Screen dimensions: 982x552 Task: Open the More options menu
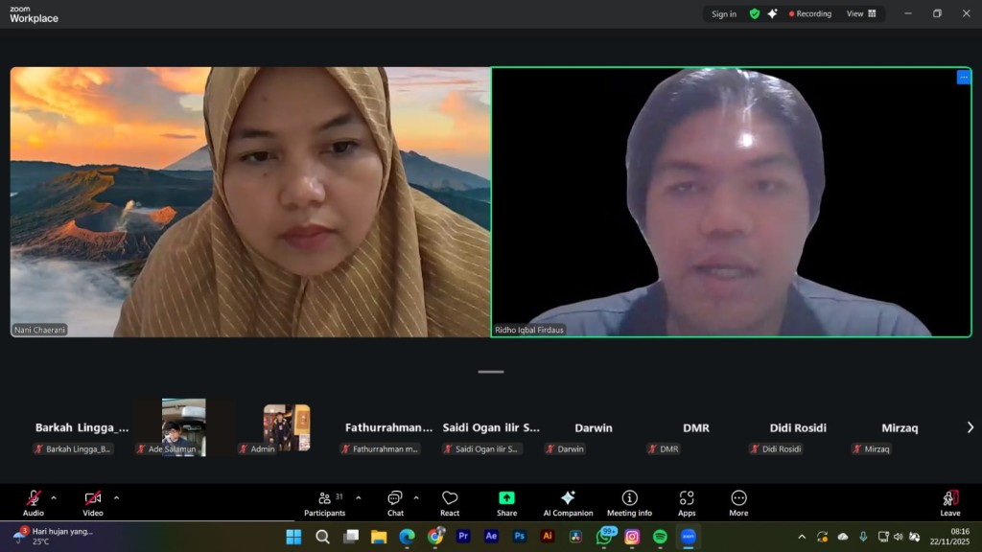pyautogui.click(x=737, y=500)
